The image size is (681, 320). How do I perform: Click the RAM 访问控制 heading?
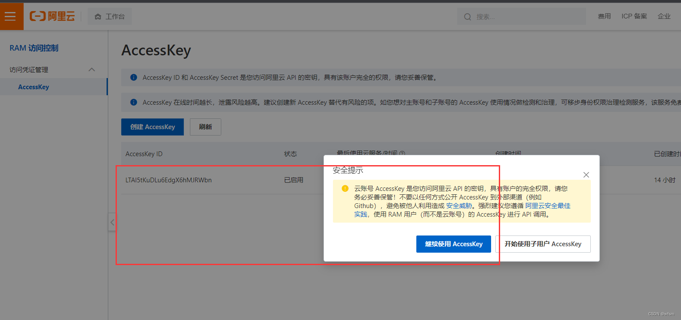[x=34, y=48]
